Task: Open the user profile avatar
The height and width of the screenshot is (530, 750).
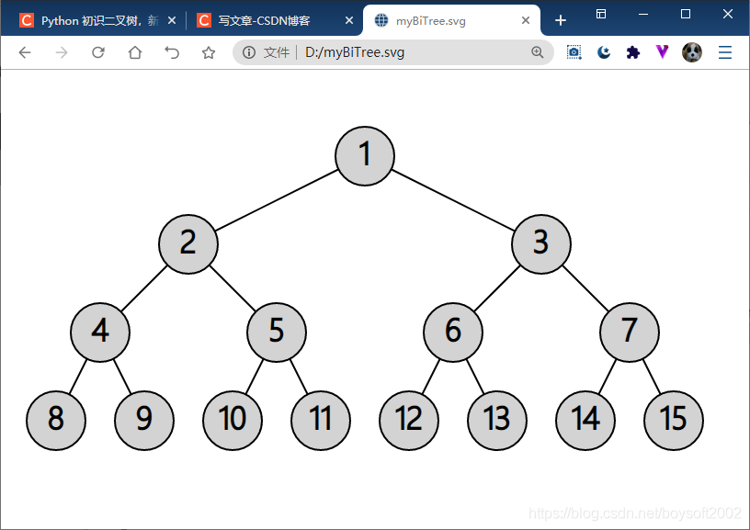Action: click(x=692, y=52)
